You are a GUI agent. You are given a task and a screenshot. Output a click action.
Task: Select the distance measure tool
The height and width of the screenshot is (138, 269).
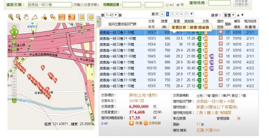(x=44, y=17)
